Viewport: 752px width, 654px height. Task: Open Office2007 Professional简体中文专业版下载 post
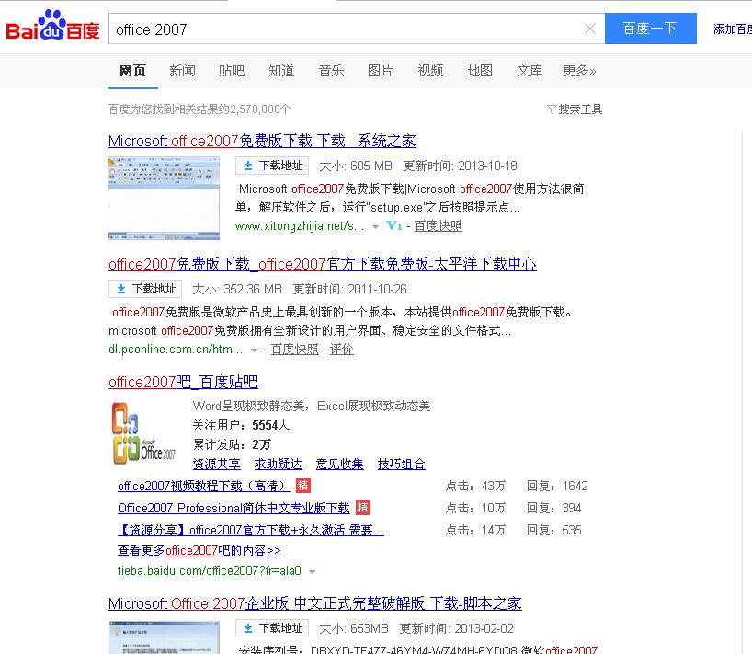[x=234, y=508]
